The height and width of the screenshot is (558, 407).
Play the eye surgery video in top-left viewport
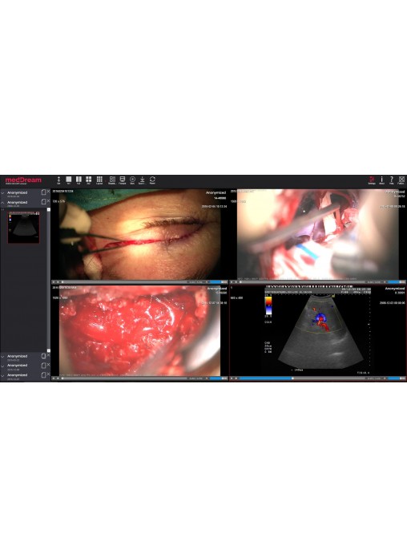click(54, 282)
